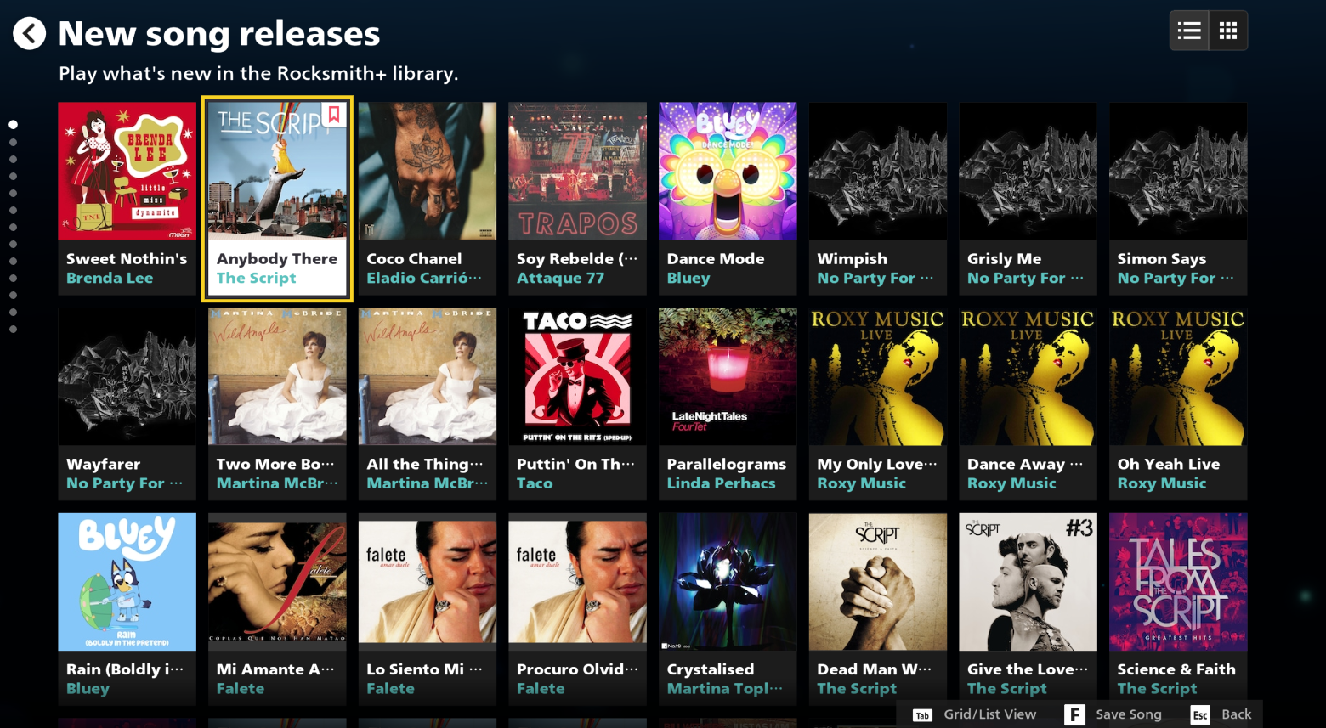Click The Script under Science & Faith

[1157, 689]
